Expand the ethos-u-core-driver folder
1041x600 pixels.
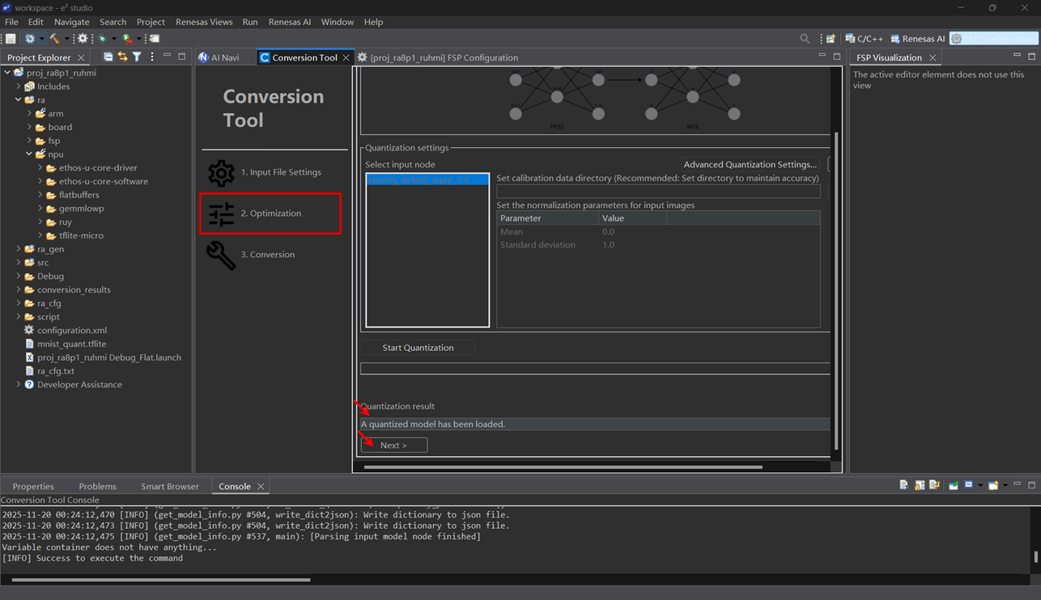(x=40, y=167)
